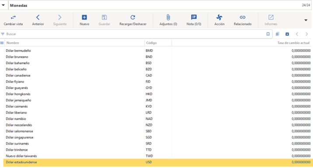Click the Siguiente arrow icon
The height and width of the screenshot is (168, 313).
click(60, 17)
